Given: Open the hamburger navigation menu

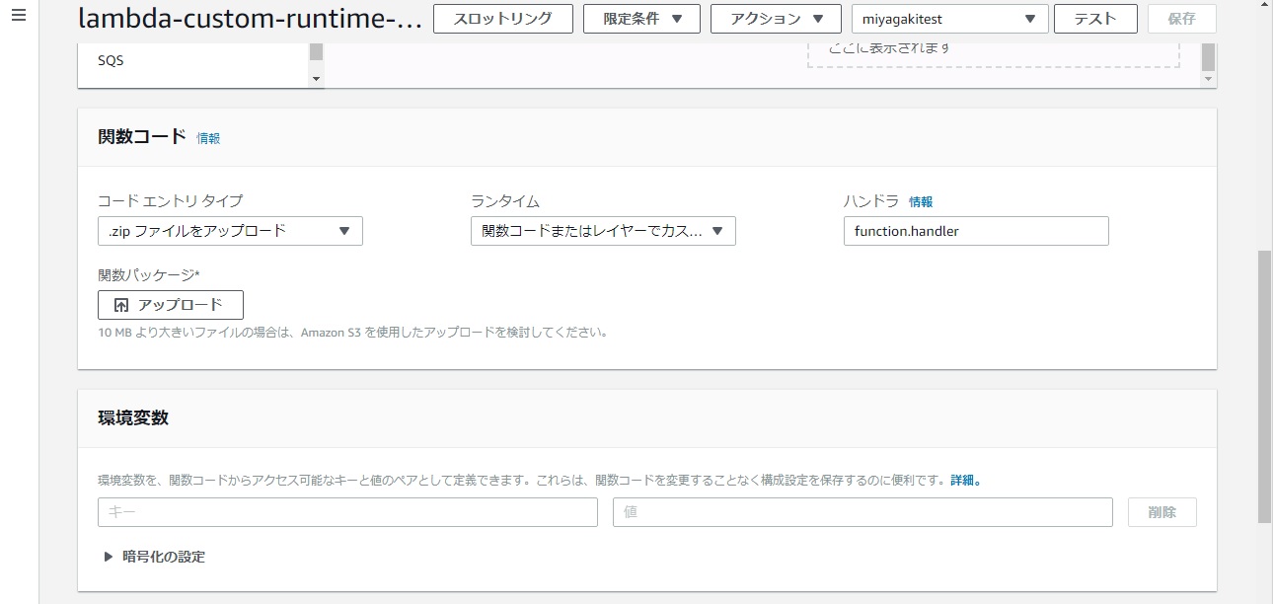Looking at the screenshot, I should coord(18,17).
